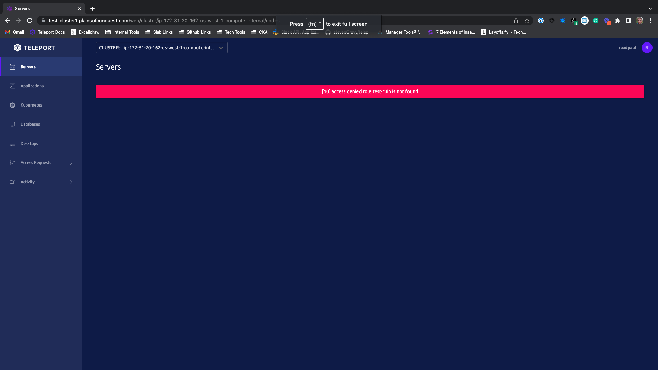658x370 pixels.
Task: Switch to the Servers tab in browser
Action: point(38,8)
